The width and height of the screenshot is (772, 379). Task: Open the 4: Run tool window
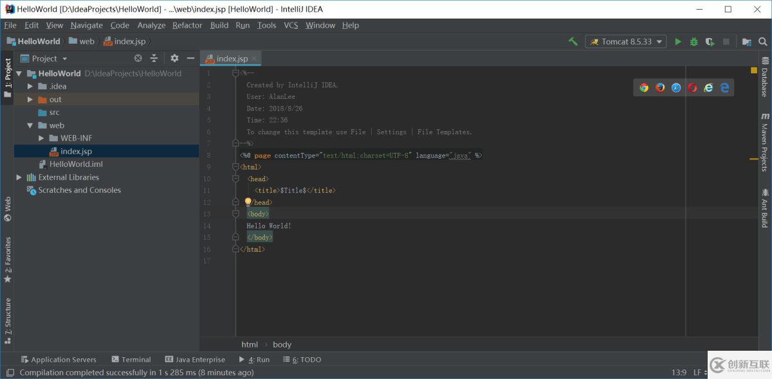point(253,360)
